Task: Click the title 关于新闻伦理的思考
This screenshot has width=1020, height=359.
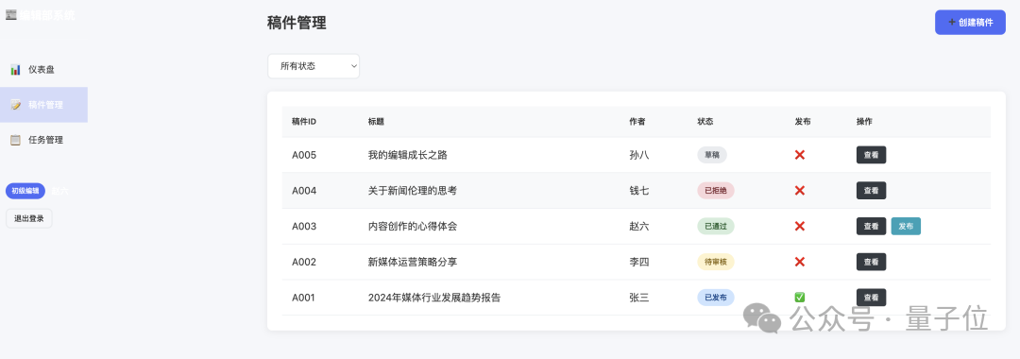Action: [413, 191]
